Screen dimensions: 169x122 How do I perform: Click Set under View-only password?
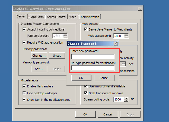(x=39, y=69)
